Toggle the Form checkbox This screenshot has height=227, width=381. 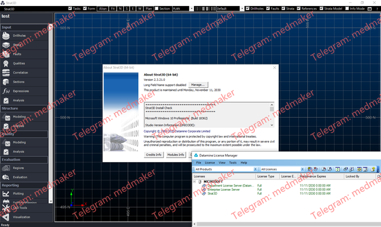tap(85, 8)
